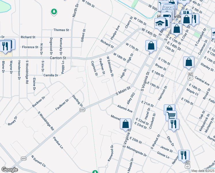
Task: Click the Bryan St label
Action: 161,67
